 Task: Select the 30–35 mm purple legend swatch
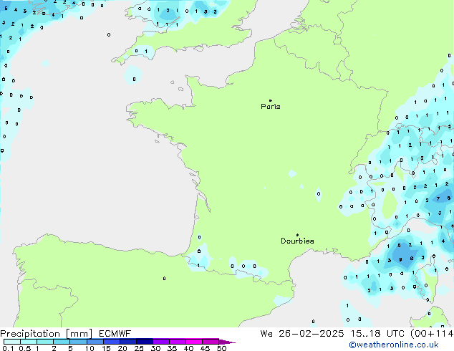click(161, 342)
